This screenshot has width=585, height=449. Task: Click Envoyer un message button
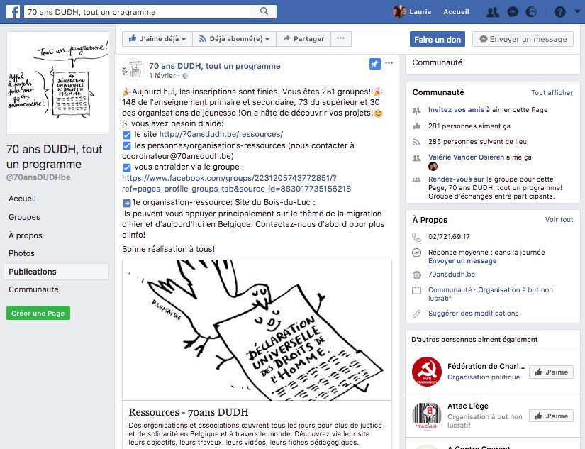tap(523, 39)
